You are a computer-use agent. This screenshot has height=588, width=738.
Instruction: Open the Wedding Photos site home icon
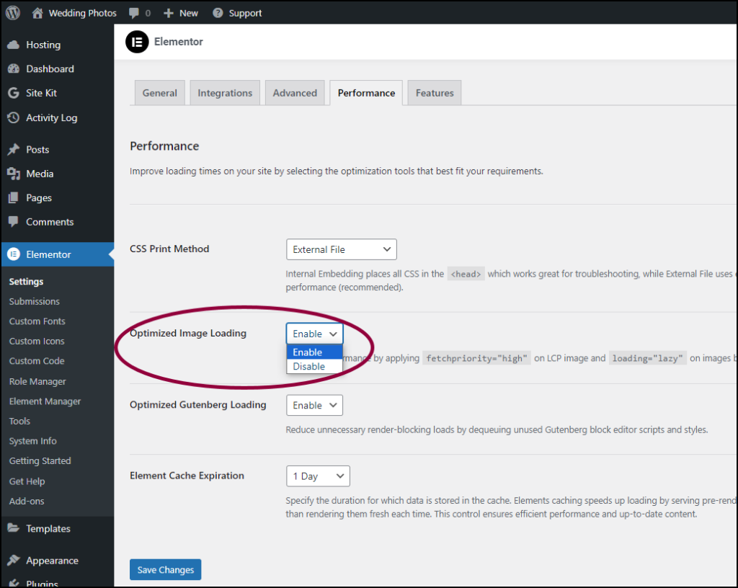(37, 13)
